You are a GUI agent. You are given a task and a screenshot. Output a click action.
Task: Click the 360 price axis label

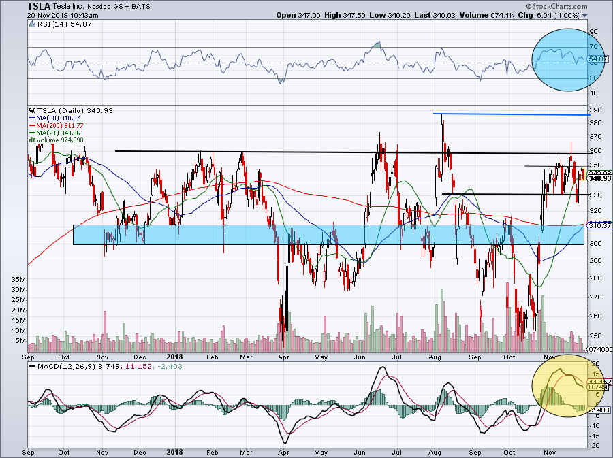[596, 150]
